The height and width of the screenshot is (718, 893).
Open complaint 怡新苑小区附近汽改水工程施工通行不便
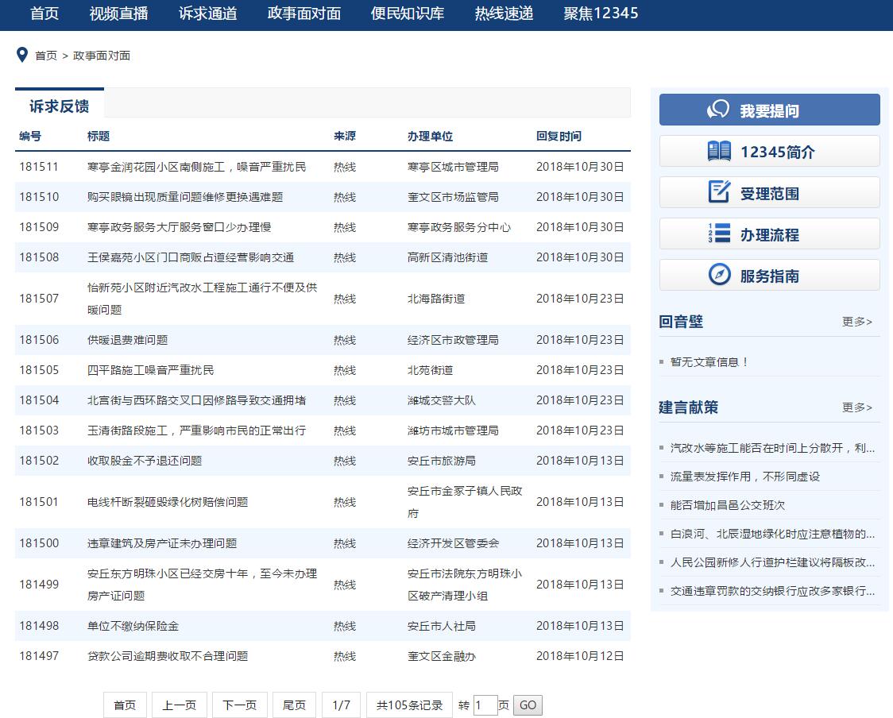202,299
